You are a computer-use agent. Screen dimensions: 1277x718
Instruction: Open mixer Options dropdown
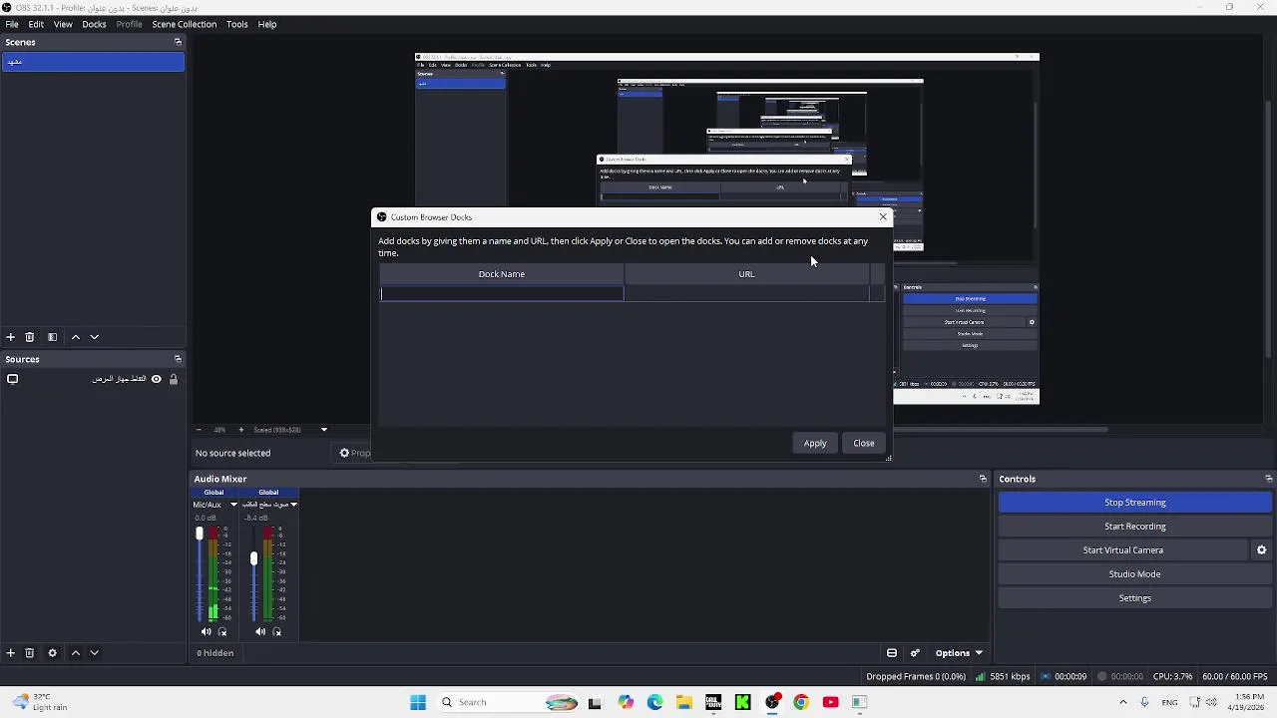959,653
